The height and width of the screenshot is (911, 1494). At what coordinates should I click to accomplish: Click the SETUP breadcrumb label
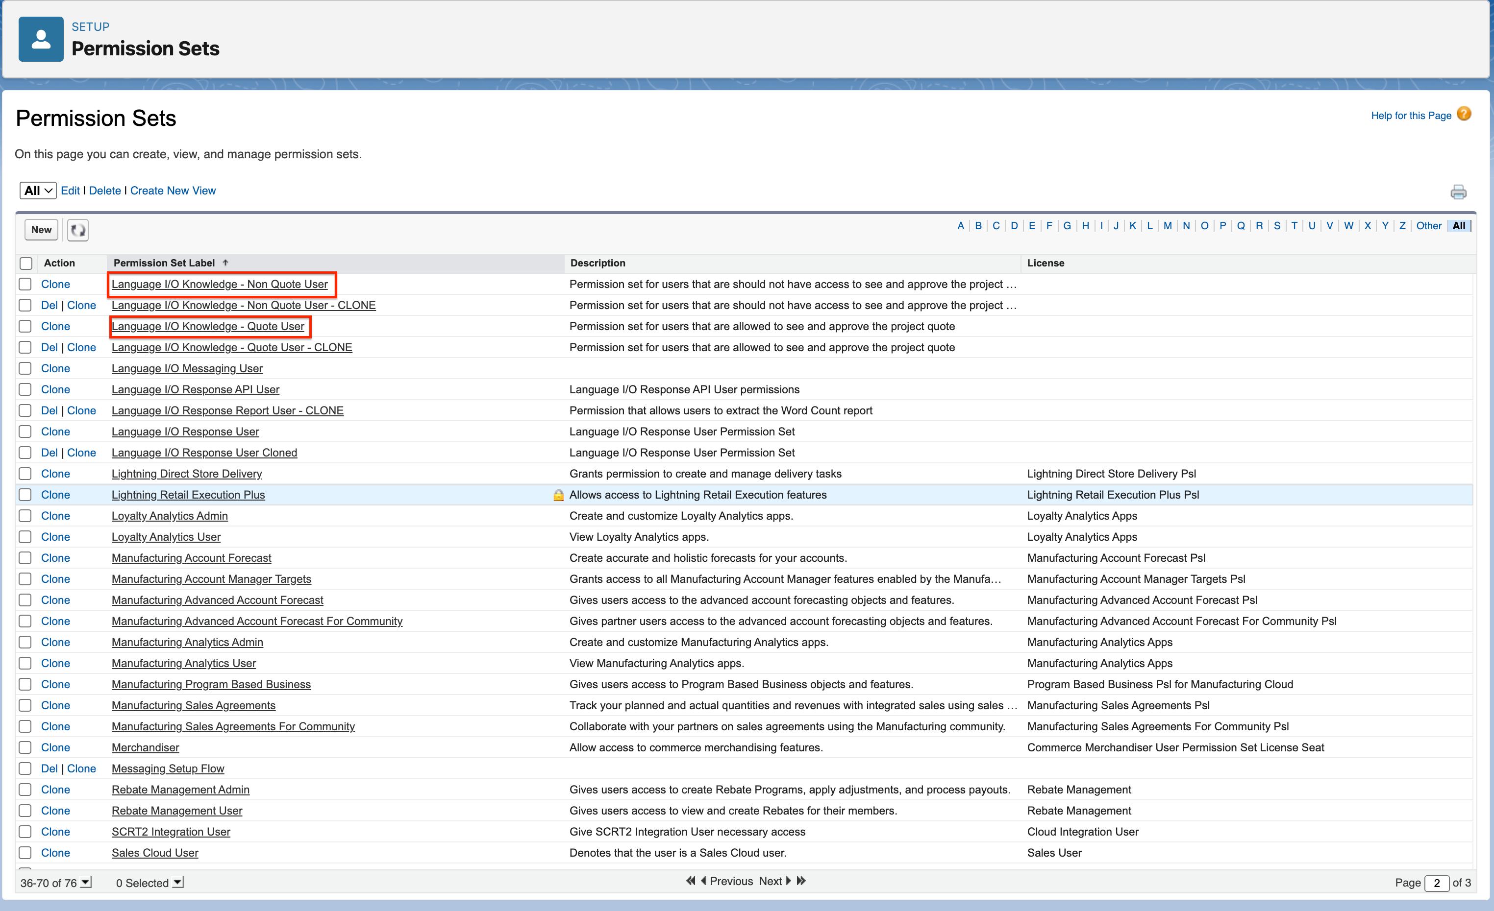(90, 26)
